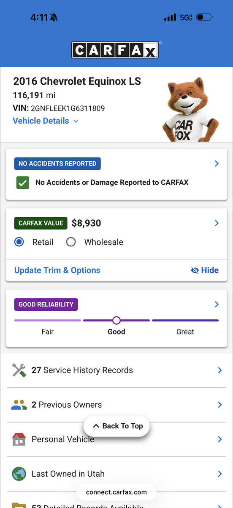Screen dimensions: 233x508
Task: Tap the connect.carfax.com address pill
Action: (116, 492)
